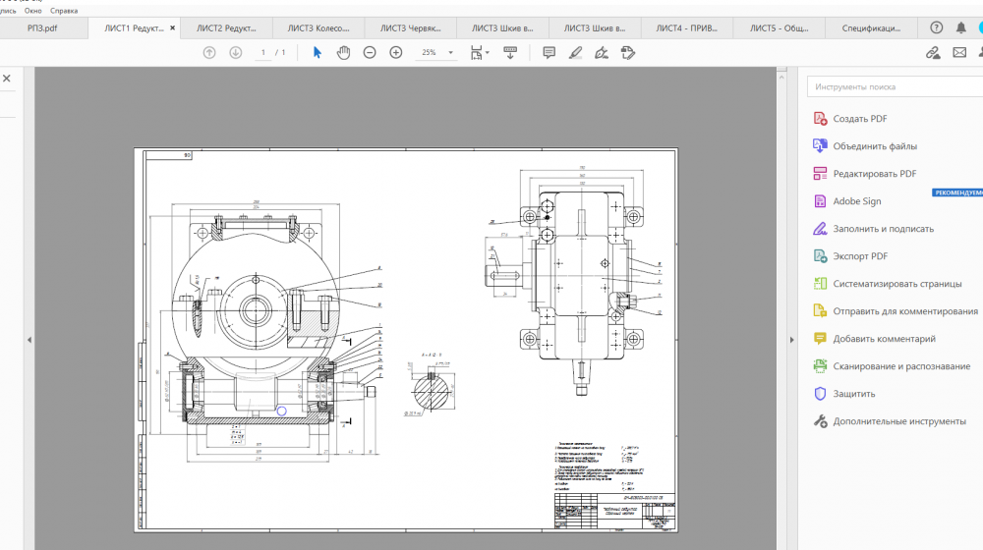Send file by email envelope icon
Image resolution: width=983 pixels, height=550 pixels.
[x=959, y=53]
